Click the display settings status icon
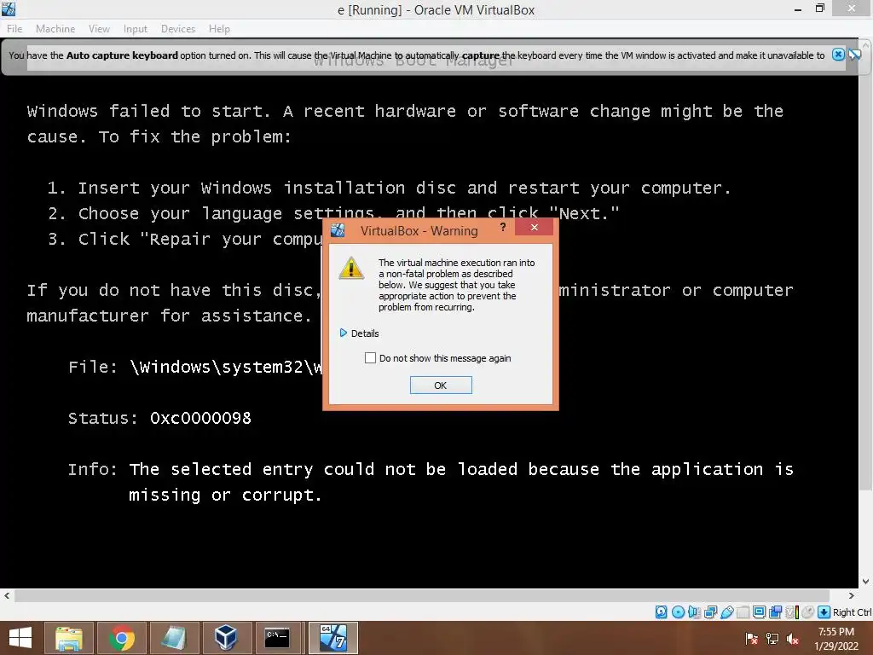The width and height of the screenshot is (873, 655). click(x=759, y=612)
